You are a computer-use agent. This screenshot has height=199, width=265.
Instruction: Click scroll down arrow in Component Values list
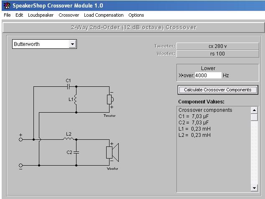coord(254,188)
